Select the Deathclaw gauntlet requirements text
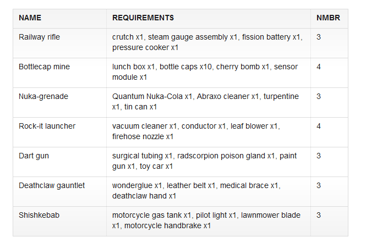The height and width of the screenshot is (248, 366). click(196, 191)
